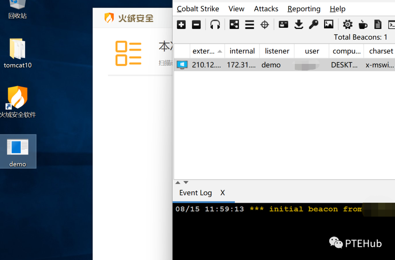
Task: Click the Windows beacon icon in session row
Action: pos(182,65)
